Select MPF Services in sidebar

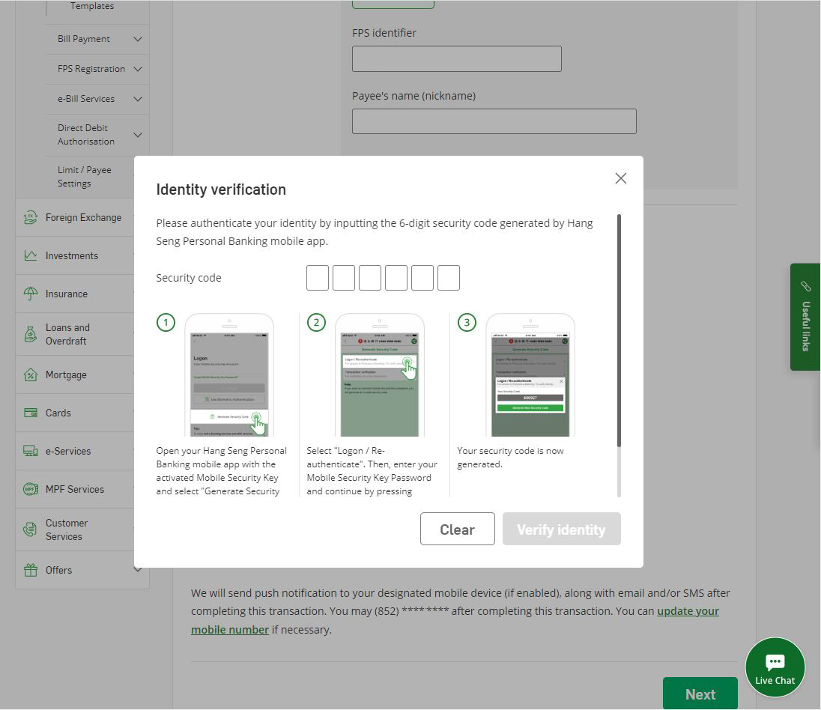(75, 489)
